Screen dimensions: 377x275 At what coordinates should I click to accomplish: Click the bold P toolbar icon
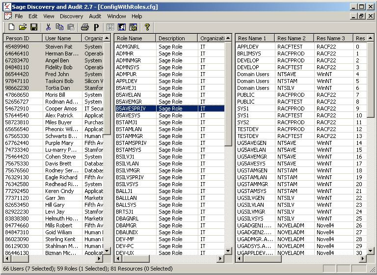[96, 27]
